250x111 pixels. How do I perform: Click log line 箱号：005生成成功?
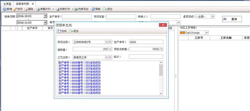pyautogui.click(x=80, y=75)
